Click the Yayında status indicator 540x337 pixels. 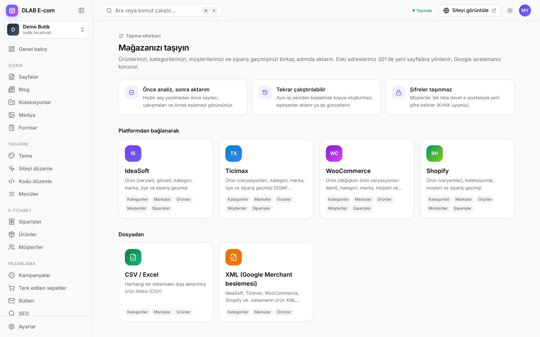pyautogui.click(x=422, y=10)
